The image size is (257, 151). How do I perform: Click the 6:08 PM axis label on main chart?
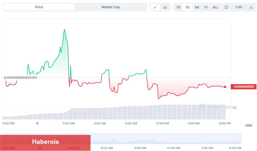225,123
